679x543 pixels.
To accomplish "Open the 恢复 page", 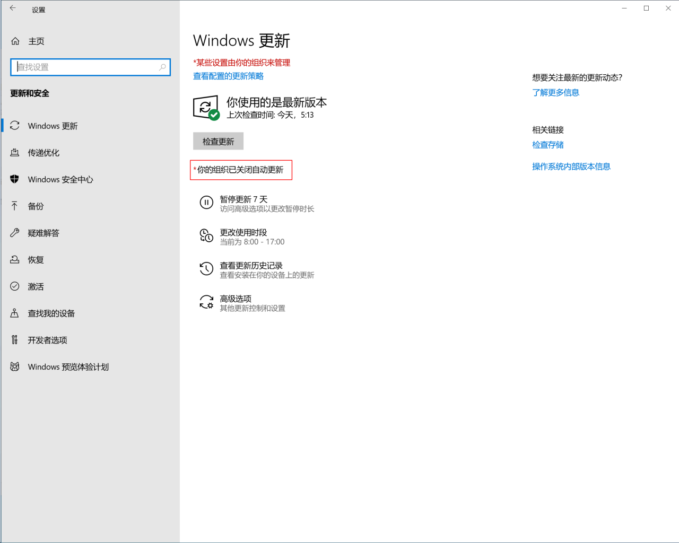I will 90,260.
